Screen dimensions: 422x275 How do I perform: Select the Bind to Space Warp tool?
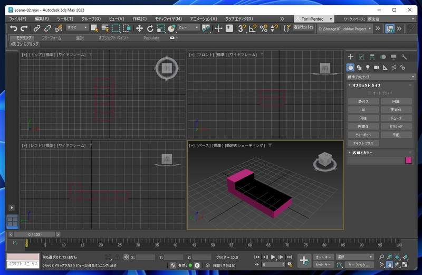point(59,29)
